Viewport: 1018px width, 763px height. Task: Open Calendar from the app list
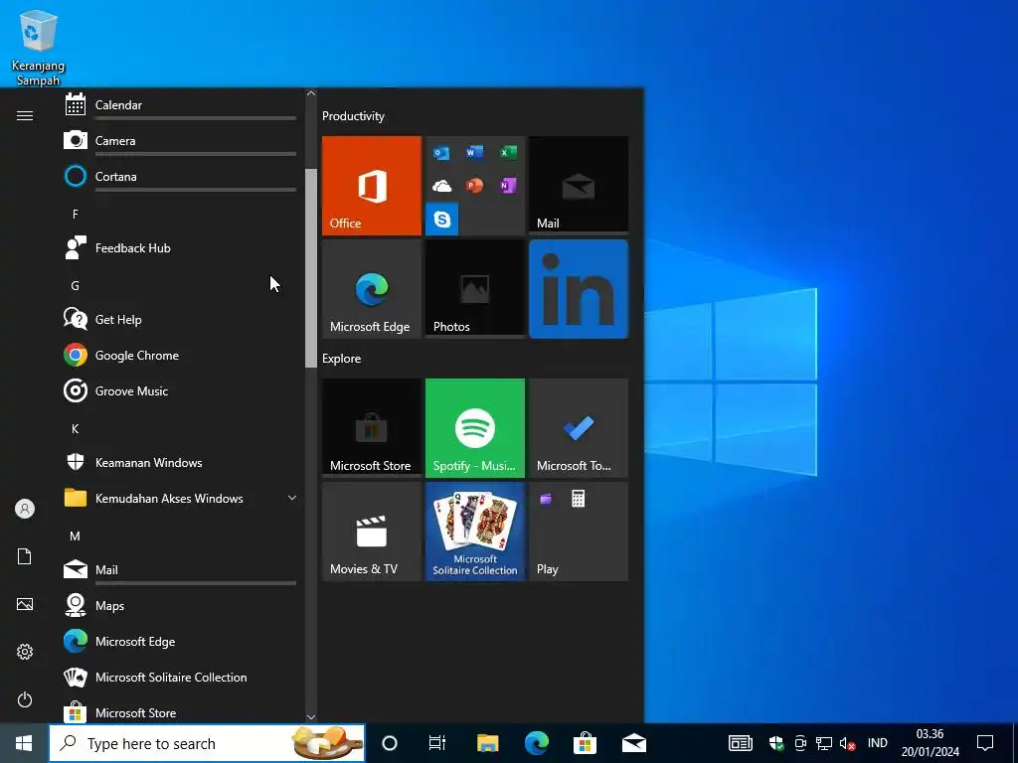point(181,105)
